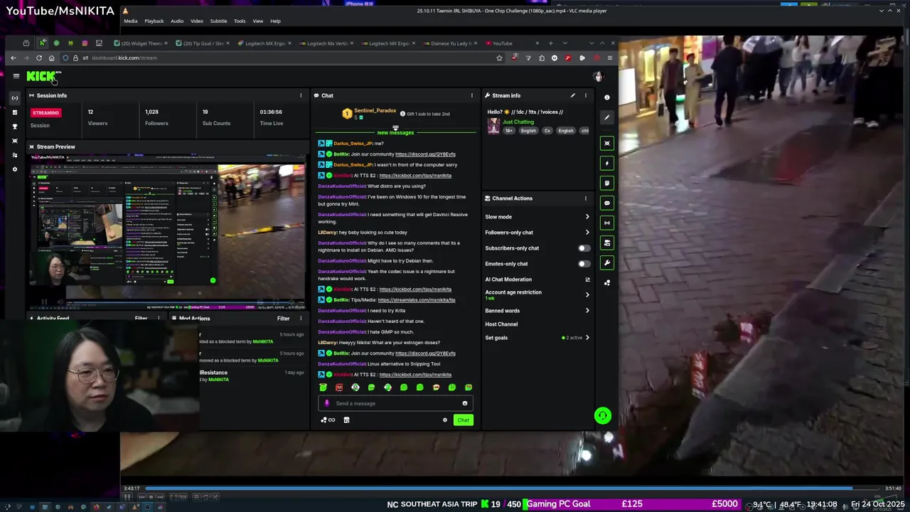This screenshot has height=512, width=910.
Task: Switch to the Tip Goal browser tab
Action: [x=202, y=43]
